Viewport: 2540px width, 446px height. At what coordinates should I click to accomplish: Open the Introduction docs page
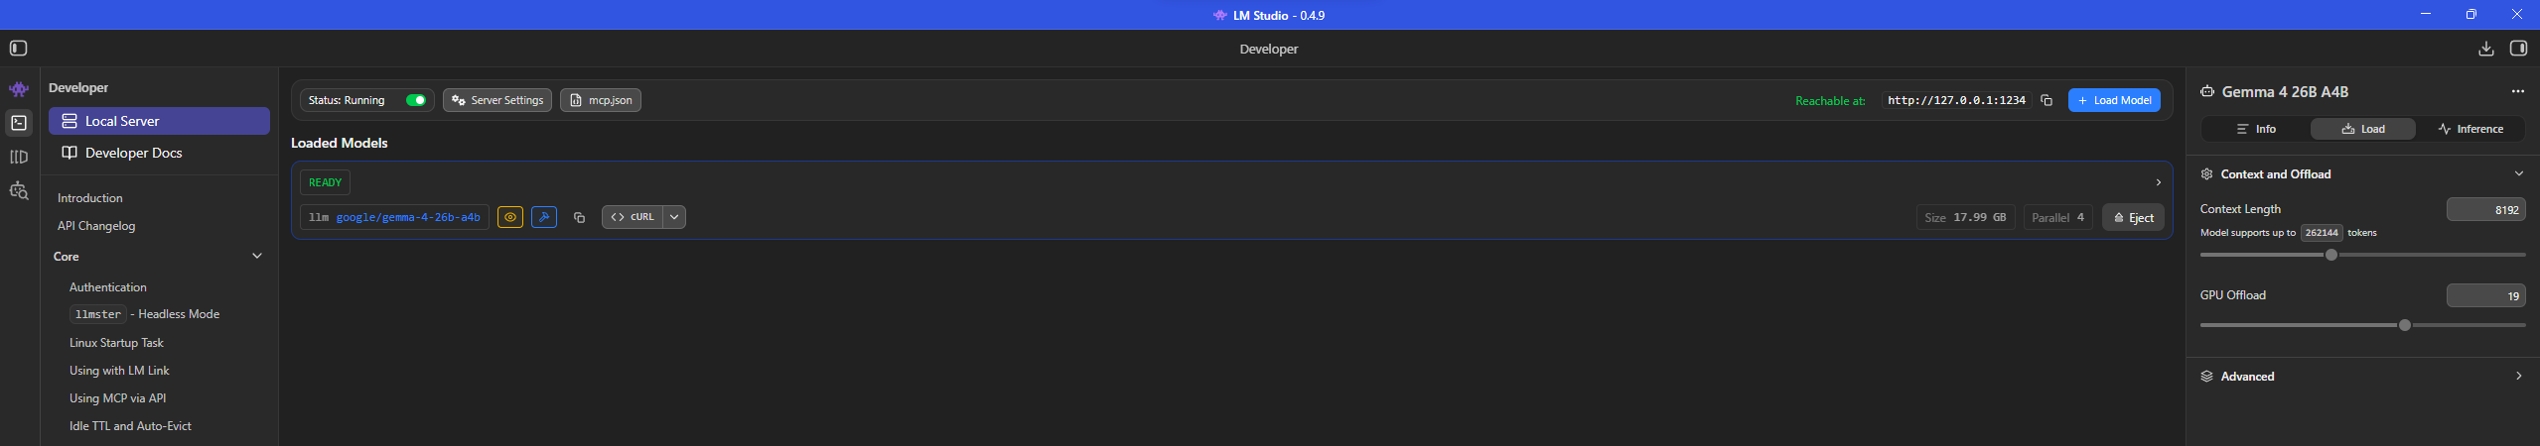[90, 198]
